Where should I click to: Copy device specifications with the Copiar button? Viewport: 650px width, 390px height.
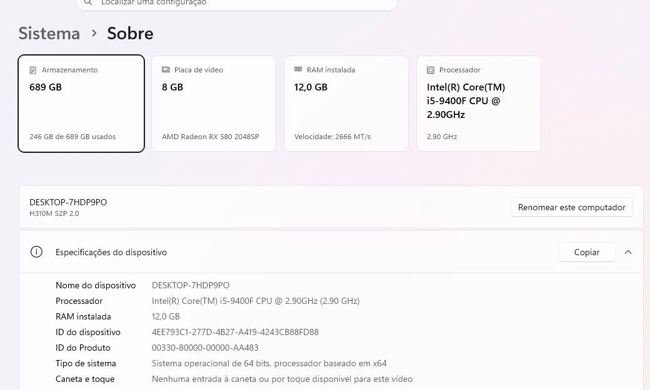pyautogui.click(x=587, y=252)
